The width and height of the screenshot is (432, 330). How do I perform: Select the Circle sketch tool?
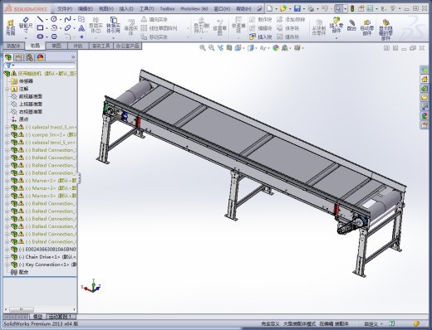pos(54,19)
